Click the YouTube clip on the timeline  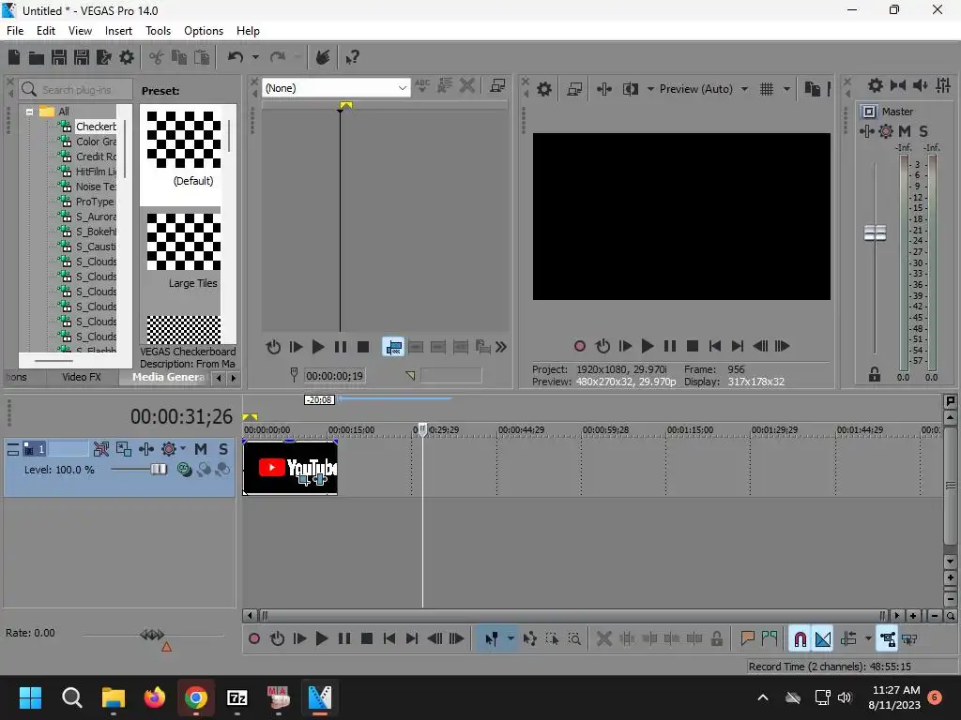click(291, 468)
